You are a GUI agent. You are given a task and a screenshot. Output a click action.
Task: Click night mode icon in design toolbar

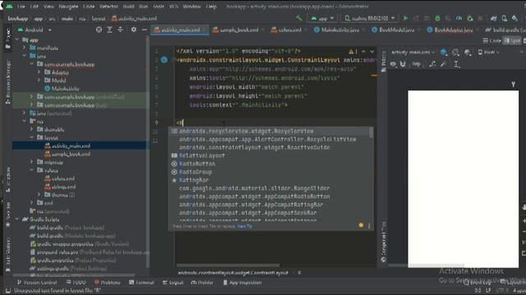468,52
